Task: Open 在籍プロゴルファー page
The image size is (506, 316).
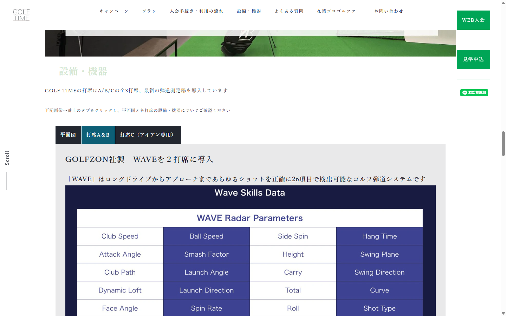Action: tap(339, 11)
